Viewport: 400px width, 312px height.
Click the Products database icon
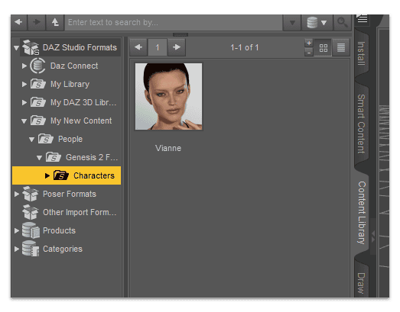tap(31, 230)
